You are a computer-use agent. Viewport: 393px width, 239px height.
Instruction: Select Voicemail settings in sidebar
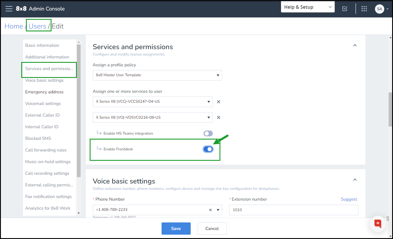pos(43,104)
